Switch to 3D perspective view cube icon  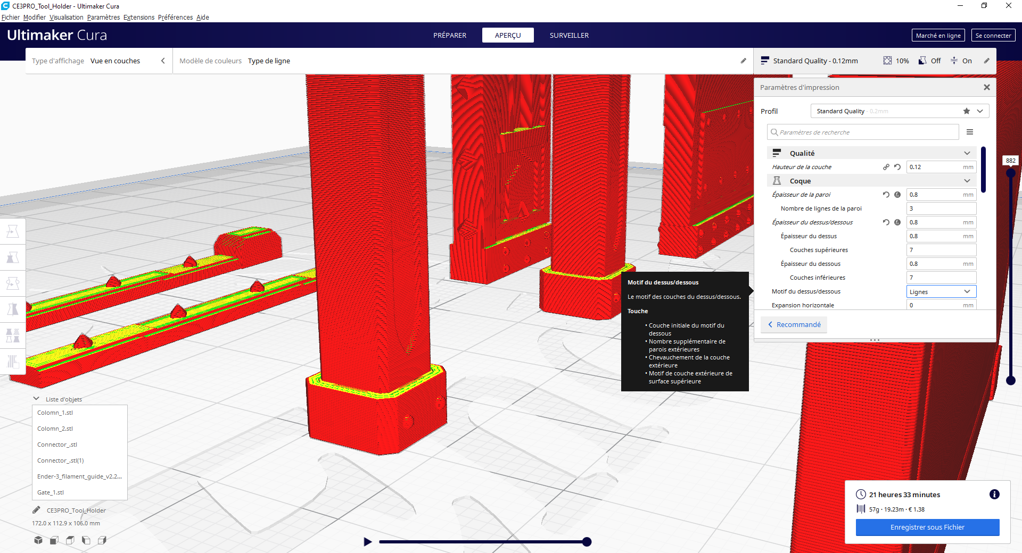coord(38,540)
